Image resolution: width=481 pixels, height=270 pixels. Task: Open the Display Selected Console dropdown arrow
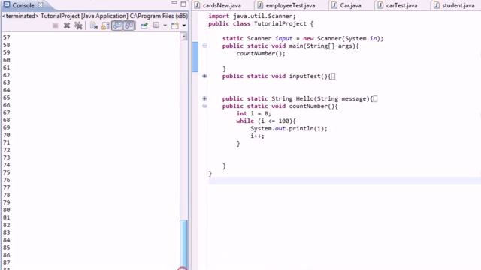(165, 25)
